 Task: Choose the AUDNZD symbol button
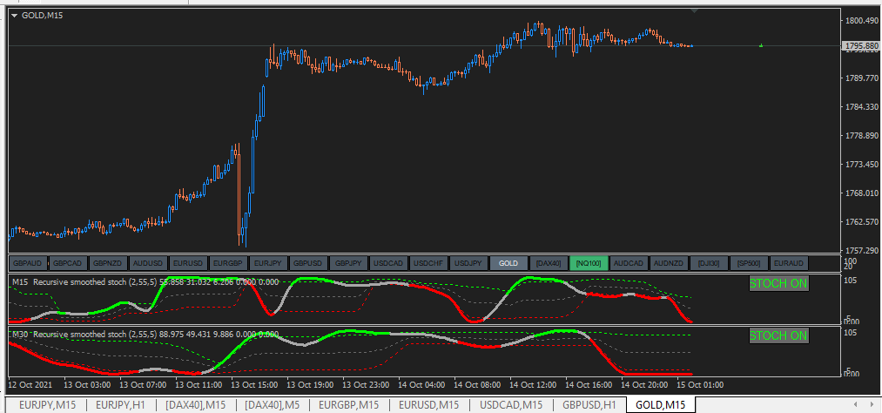669,263
